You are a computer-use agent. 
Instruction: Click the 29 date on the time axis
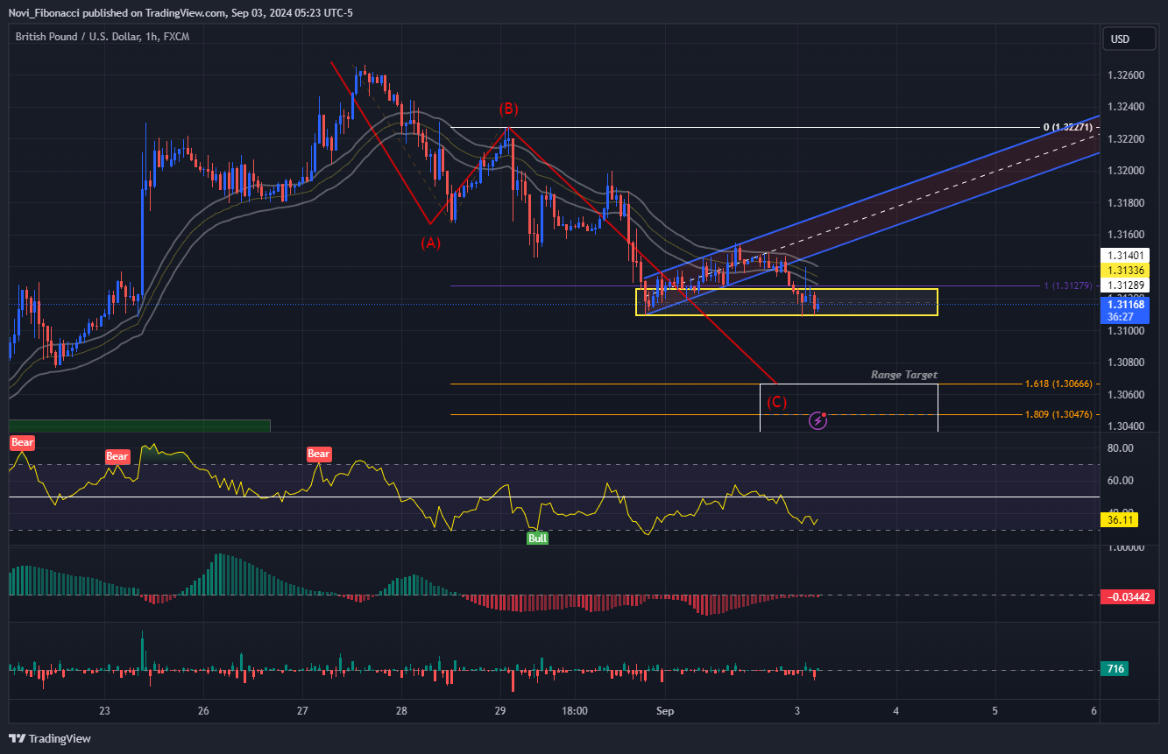(x=500, y=710)
